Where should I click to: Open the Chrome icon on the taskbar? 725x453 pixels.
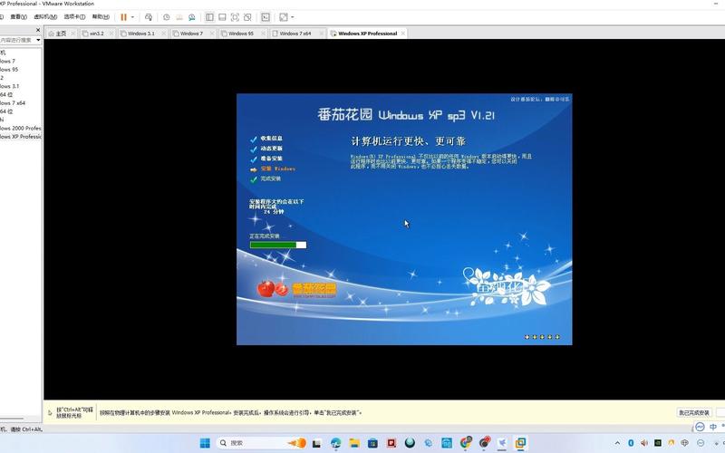click(465, 443)
